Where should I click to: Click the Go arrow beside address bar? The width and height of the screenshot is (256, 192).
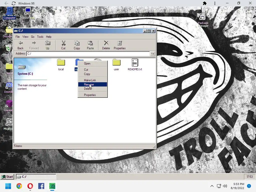153,54
